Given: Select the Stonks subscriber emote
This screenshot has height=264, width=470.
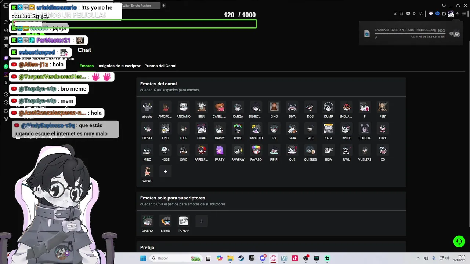Looking at the screenshot, I should click(166, 221).
